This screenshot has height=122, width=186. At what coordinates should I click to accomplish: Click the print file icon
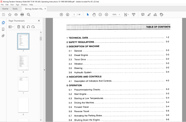point(22,15)
